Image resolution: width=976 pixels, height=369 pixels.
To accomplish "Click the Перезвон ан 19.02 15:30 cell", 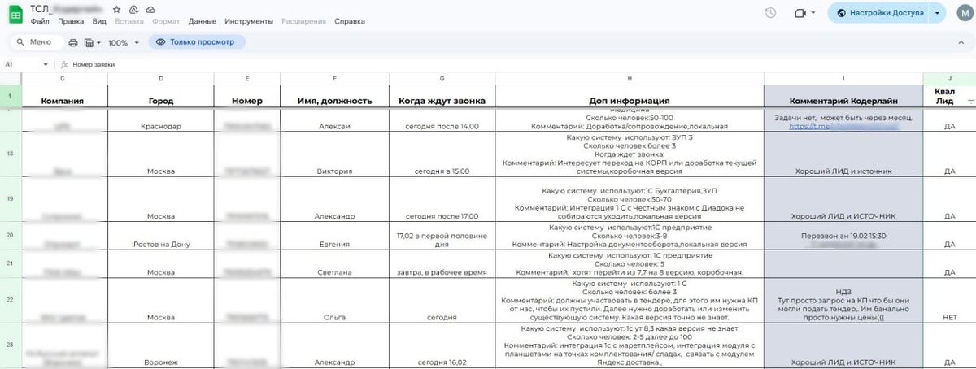I will [x=843, y=236].
